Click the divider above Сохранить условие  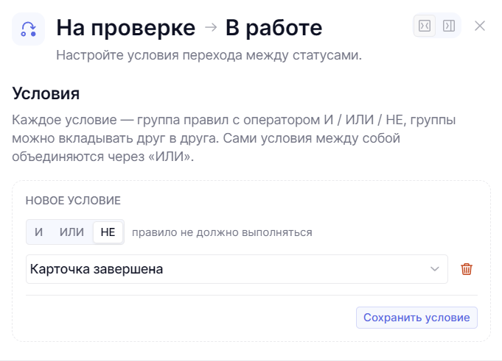251,296
